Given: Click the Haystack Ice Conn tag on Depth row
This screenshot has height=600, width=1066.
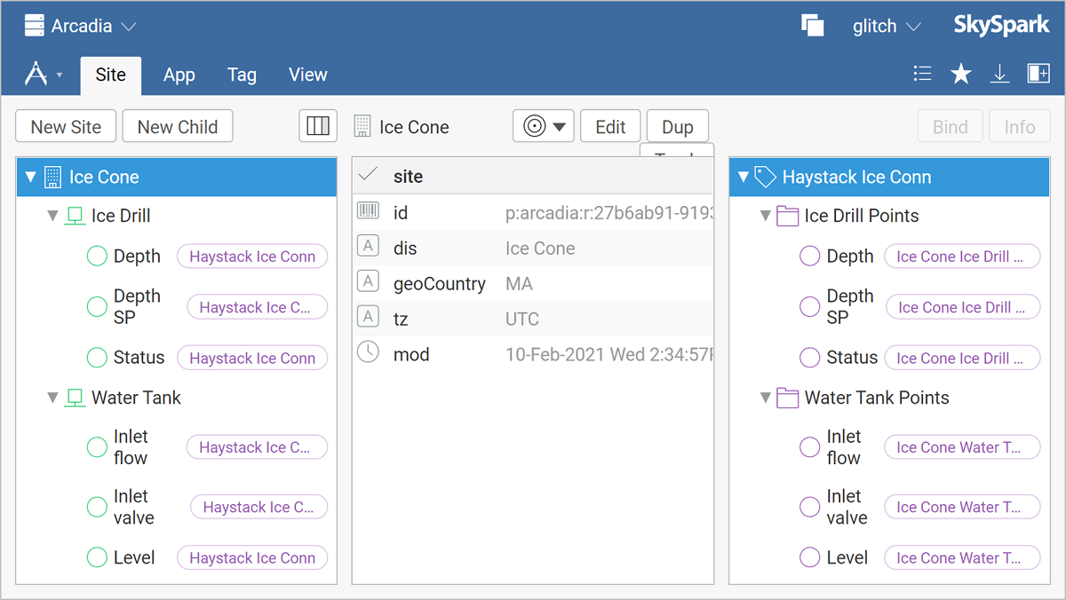Looking at the screenshot, I should click(x=252, y=257).
